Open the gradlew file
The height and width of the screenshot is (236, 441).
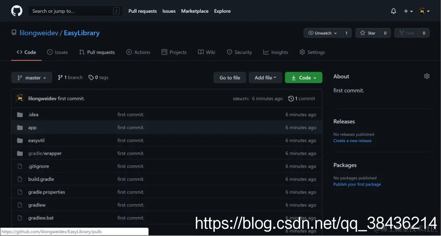click(x=37, y=205)
